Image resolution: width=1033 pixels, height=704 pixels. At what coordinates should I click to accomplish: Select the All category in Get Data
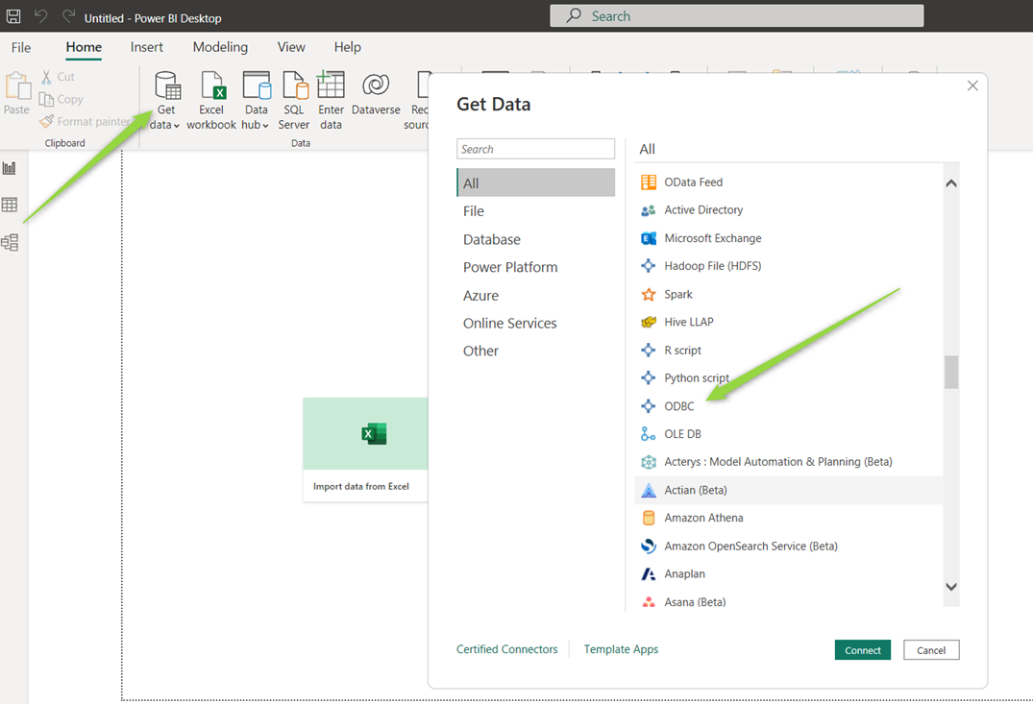point(535,182)
